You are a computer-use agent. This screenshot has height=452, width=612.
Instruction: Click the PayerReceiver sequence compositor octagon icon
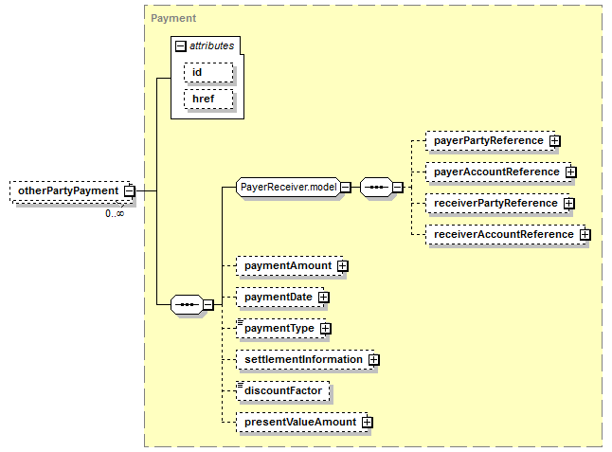pos(376,188)
